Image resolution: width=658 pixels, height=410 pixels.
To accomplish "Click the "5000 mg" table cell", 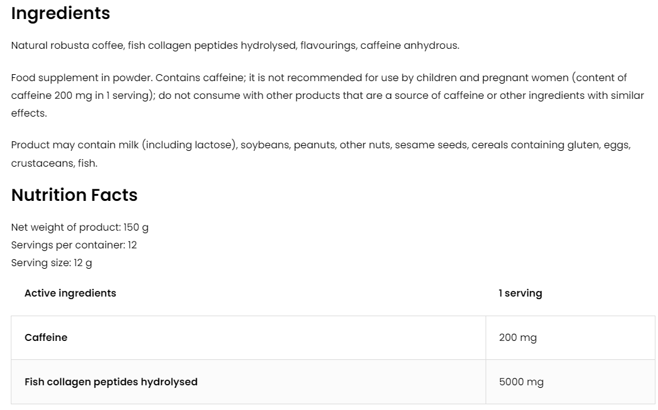I will click(521, 382).
